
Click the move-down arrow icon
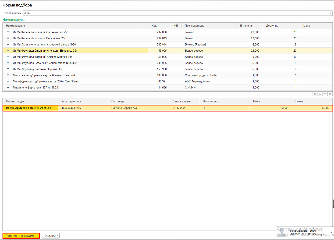(325, 94)
